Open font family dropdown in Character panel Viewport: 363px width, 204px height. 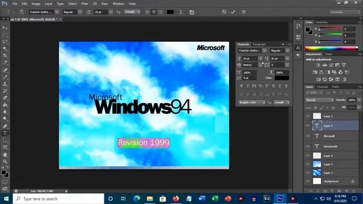coord(264,50)
